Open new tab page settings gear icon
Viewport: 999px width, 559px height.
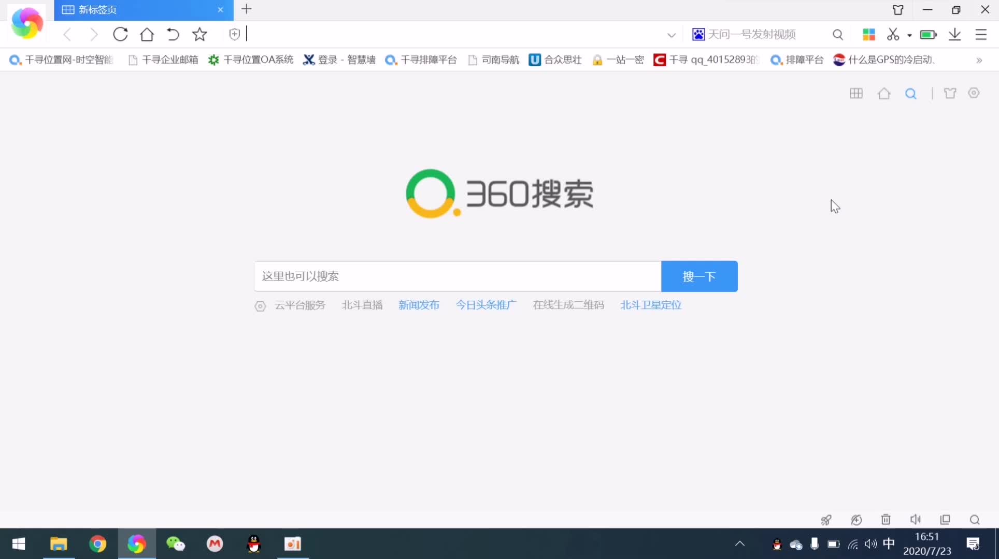click(974, 93)
